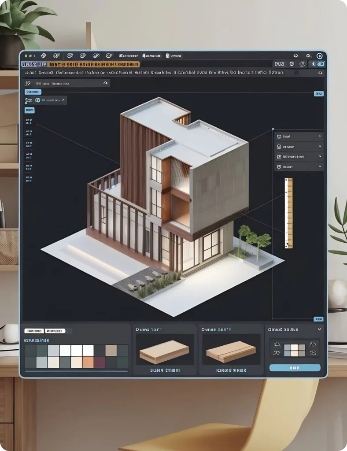Select the triangle shape icon in bottom-right panel

click(277, 344)
